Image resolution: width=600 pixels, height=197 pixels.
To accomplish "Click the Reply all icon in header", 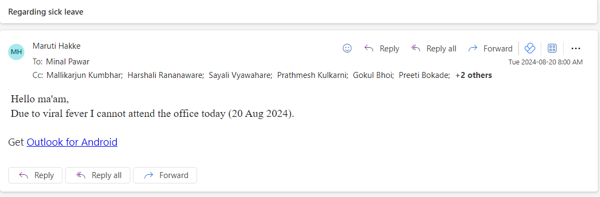I will click(415, 48).
